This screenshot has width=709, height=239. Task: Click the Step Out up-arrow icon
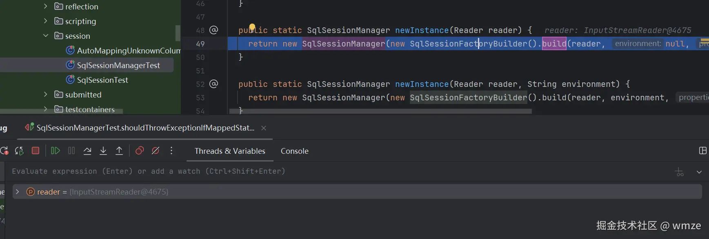click(x=119, y=151)
